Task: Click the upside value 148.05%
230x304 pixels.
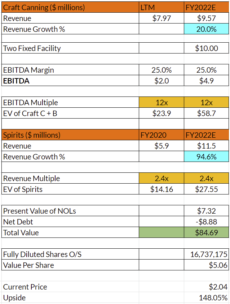Action: point(213,298)
